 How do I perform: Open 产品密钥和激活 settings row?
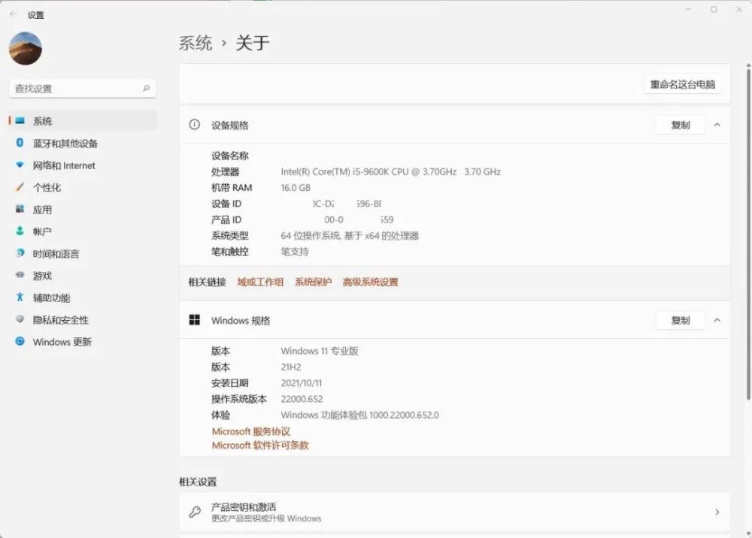[x=455, y=512]
